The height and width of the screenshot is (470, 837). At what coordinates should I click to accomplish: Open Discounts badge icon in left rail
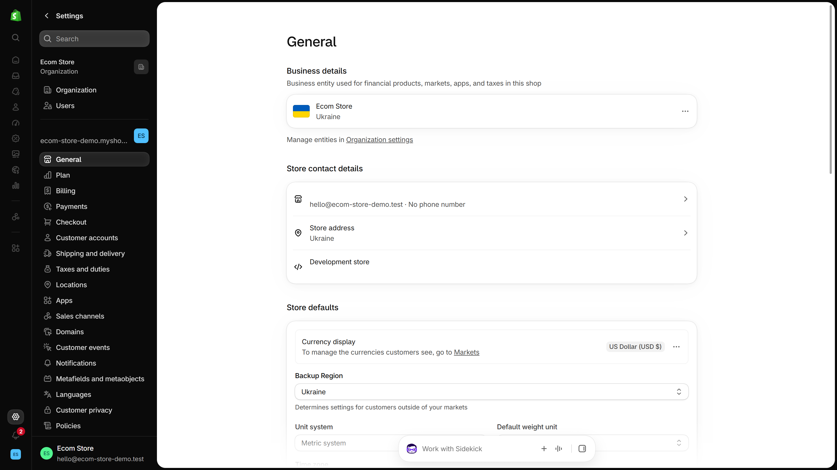tap(16, 138)
